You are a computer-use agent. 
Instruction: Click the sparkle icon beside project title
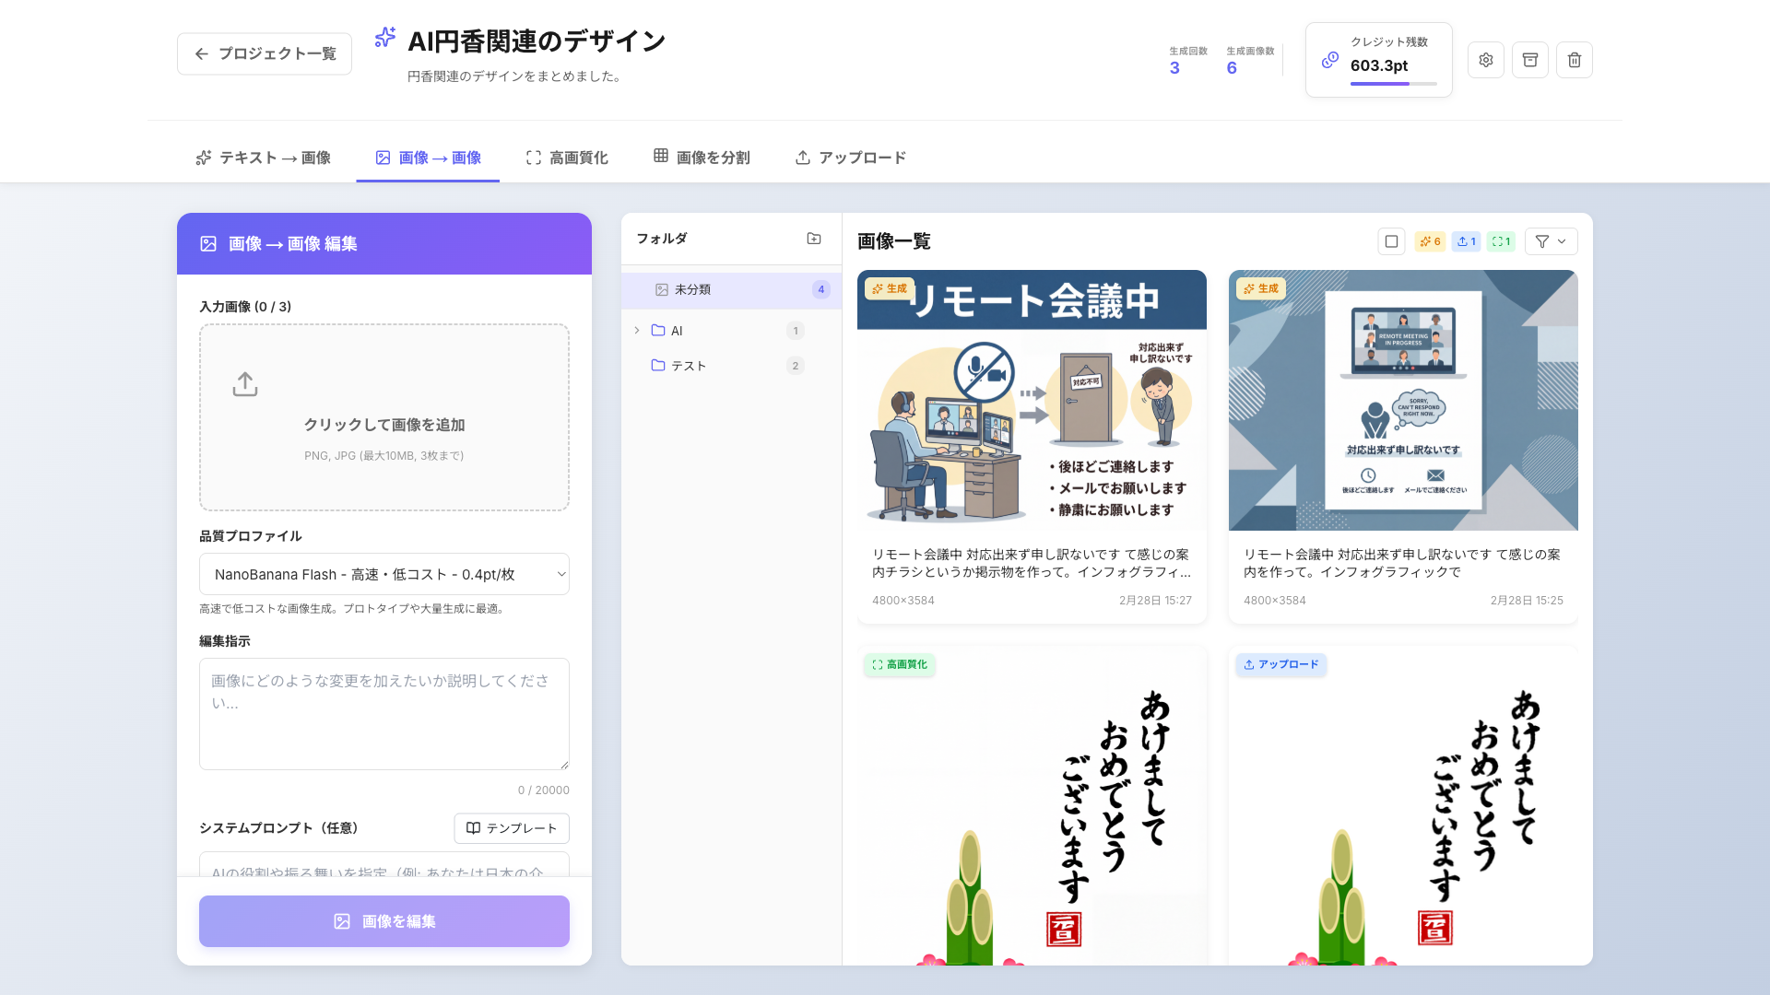(x=385, y=38)
